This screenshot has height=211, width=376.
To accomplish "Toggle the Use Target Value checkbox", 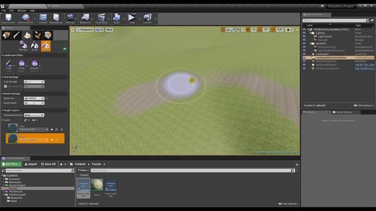I will pos(5,86).
